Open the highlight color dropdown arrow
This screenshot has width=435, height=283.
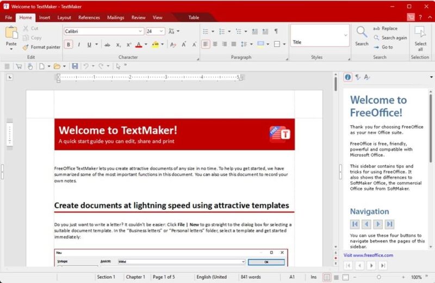click(163, 45)
